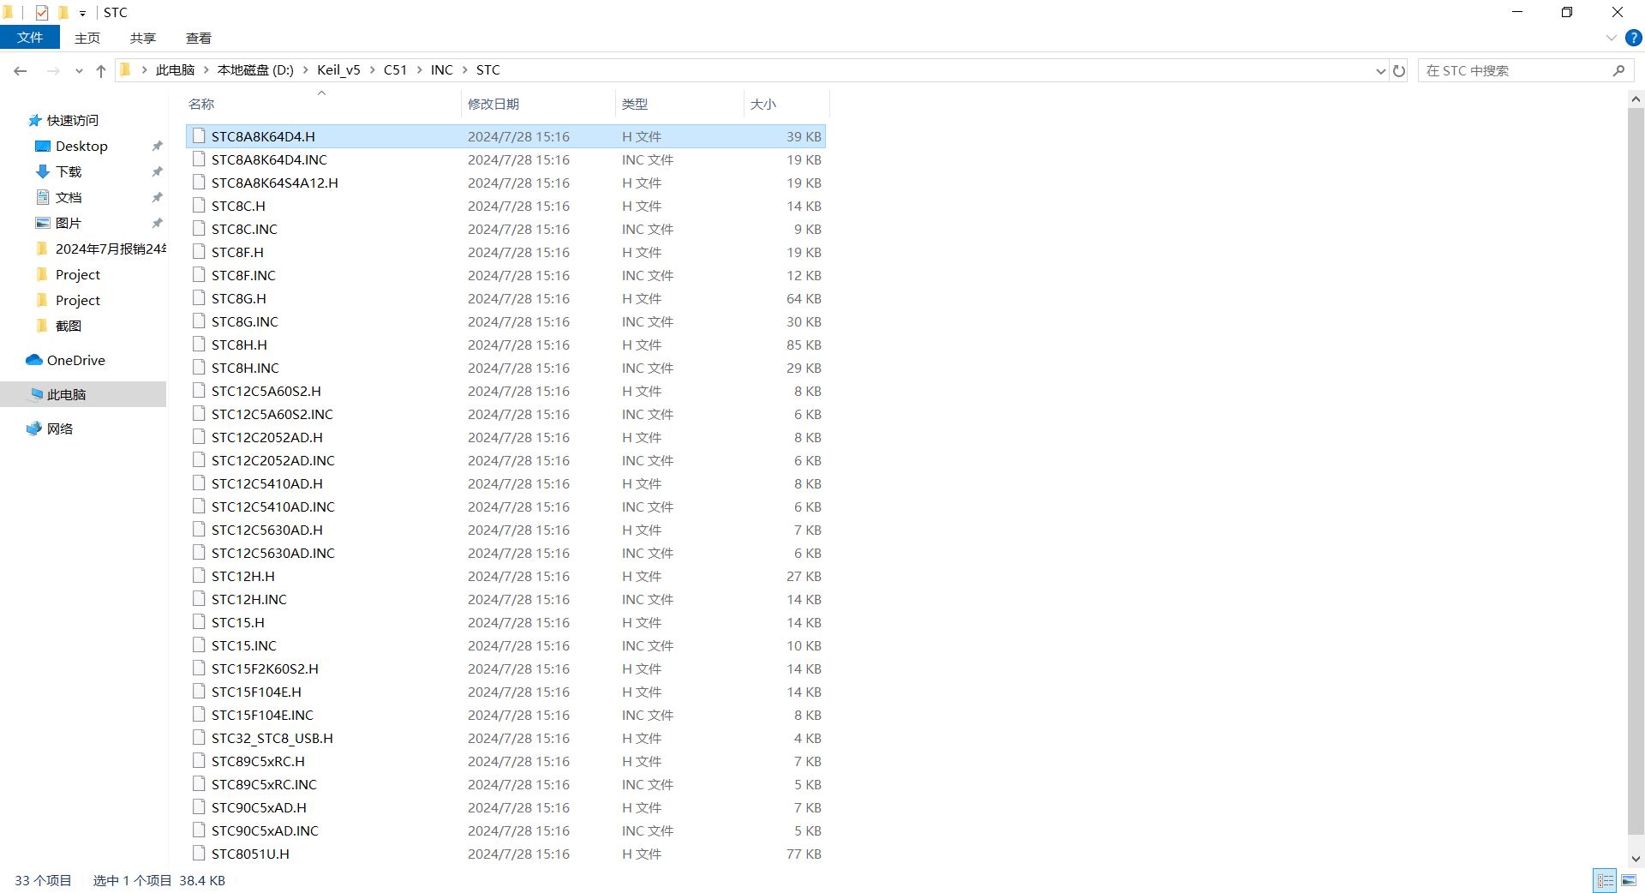This screenshot has height=893, width=1645.
Task: Navigate to C51 in breadcrumb
Action: (x=395, y=70)
